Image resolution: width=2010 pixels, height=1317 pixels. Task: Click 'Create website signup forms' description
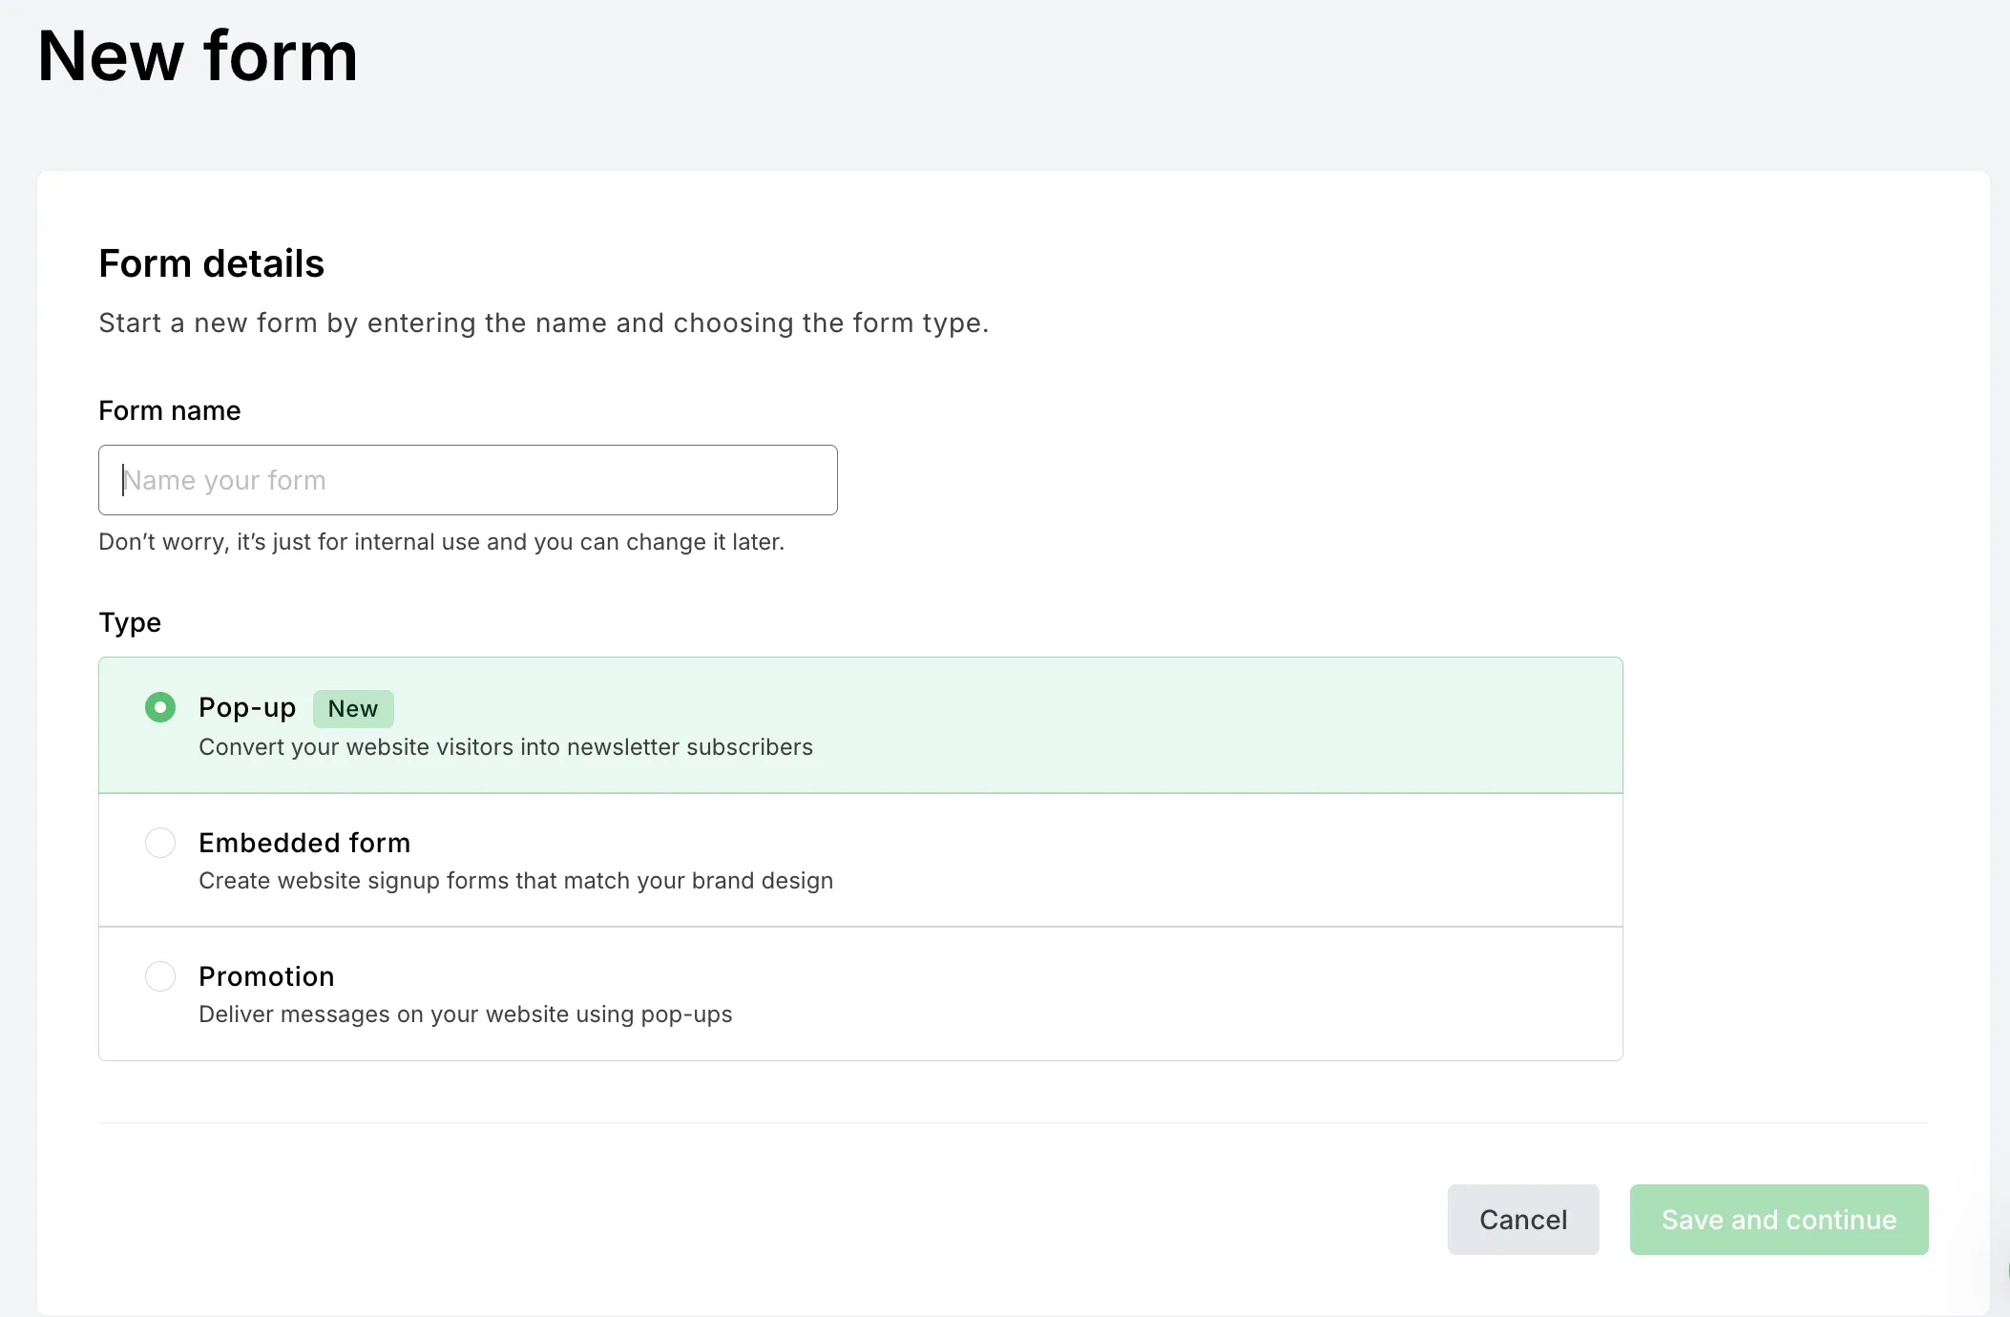[515, 881]
